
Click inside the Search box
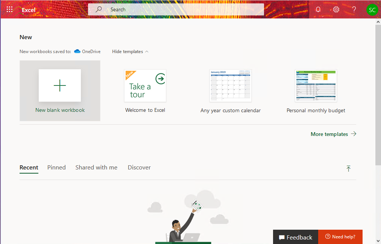coord(181,9)
